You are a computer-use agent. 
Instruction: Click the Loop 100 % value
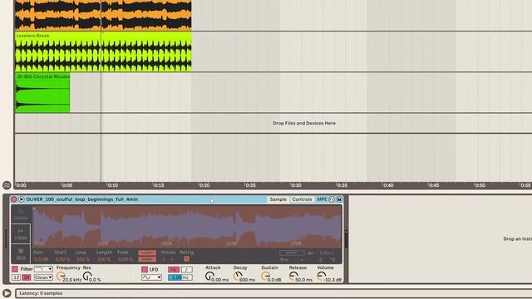point(83,259)
